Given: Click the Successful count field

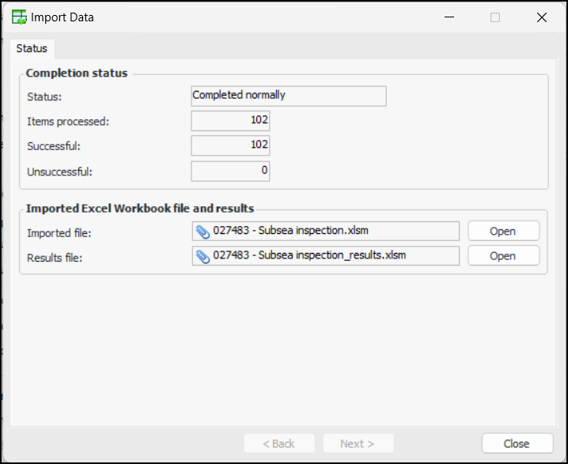Looking at the screenshot, I should tap(230, 145).
